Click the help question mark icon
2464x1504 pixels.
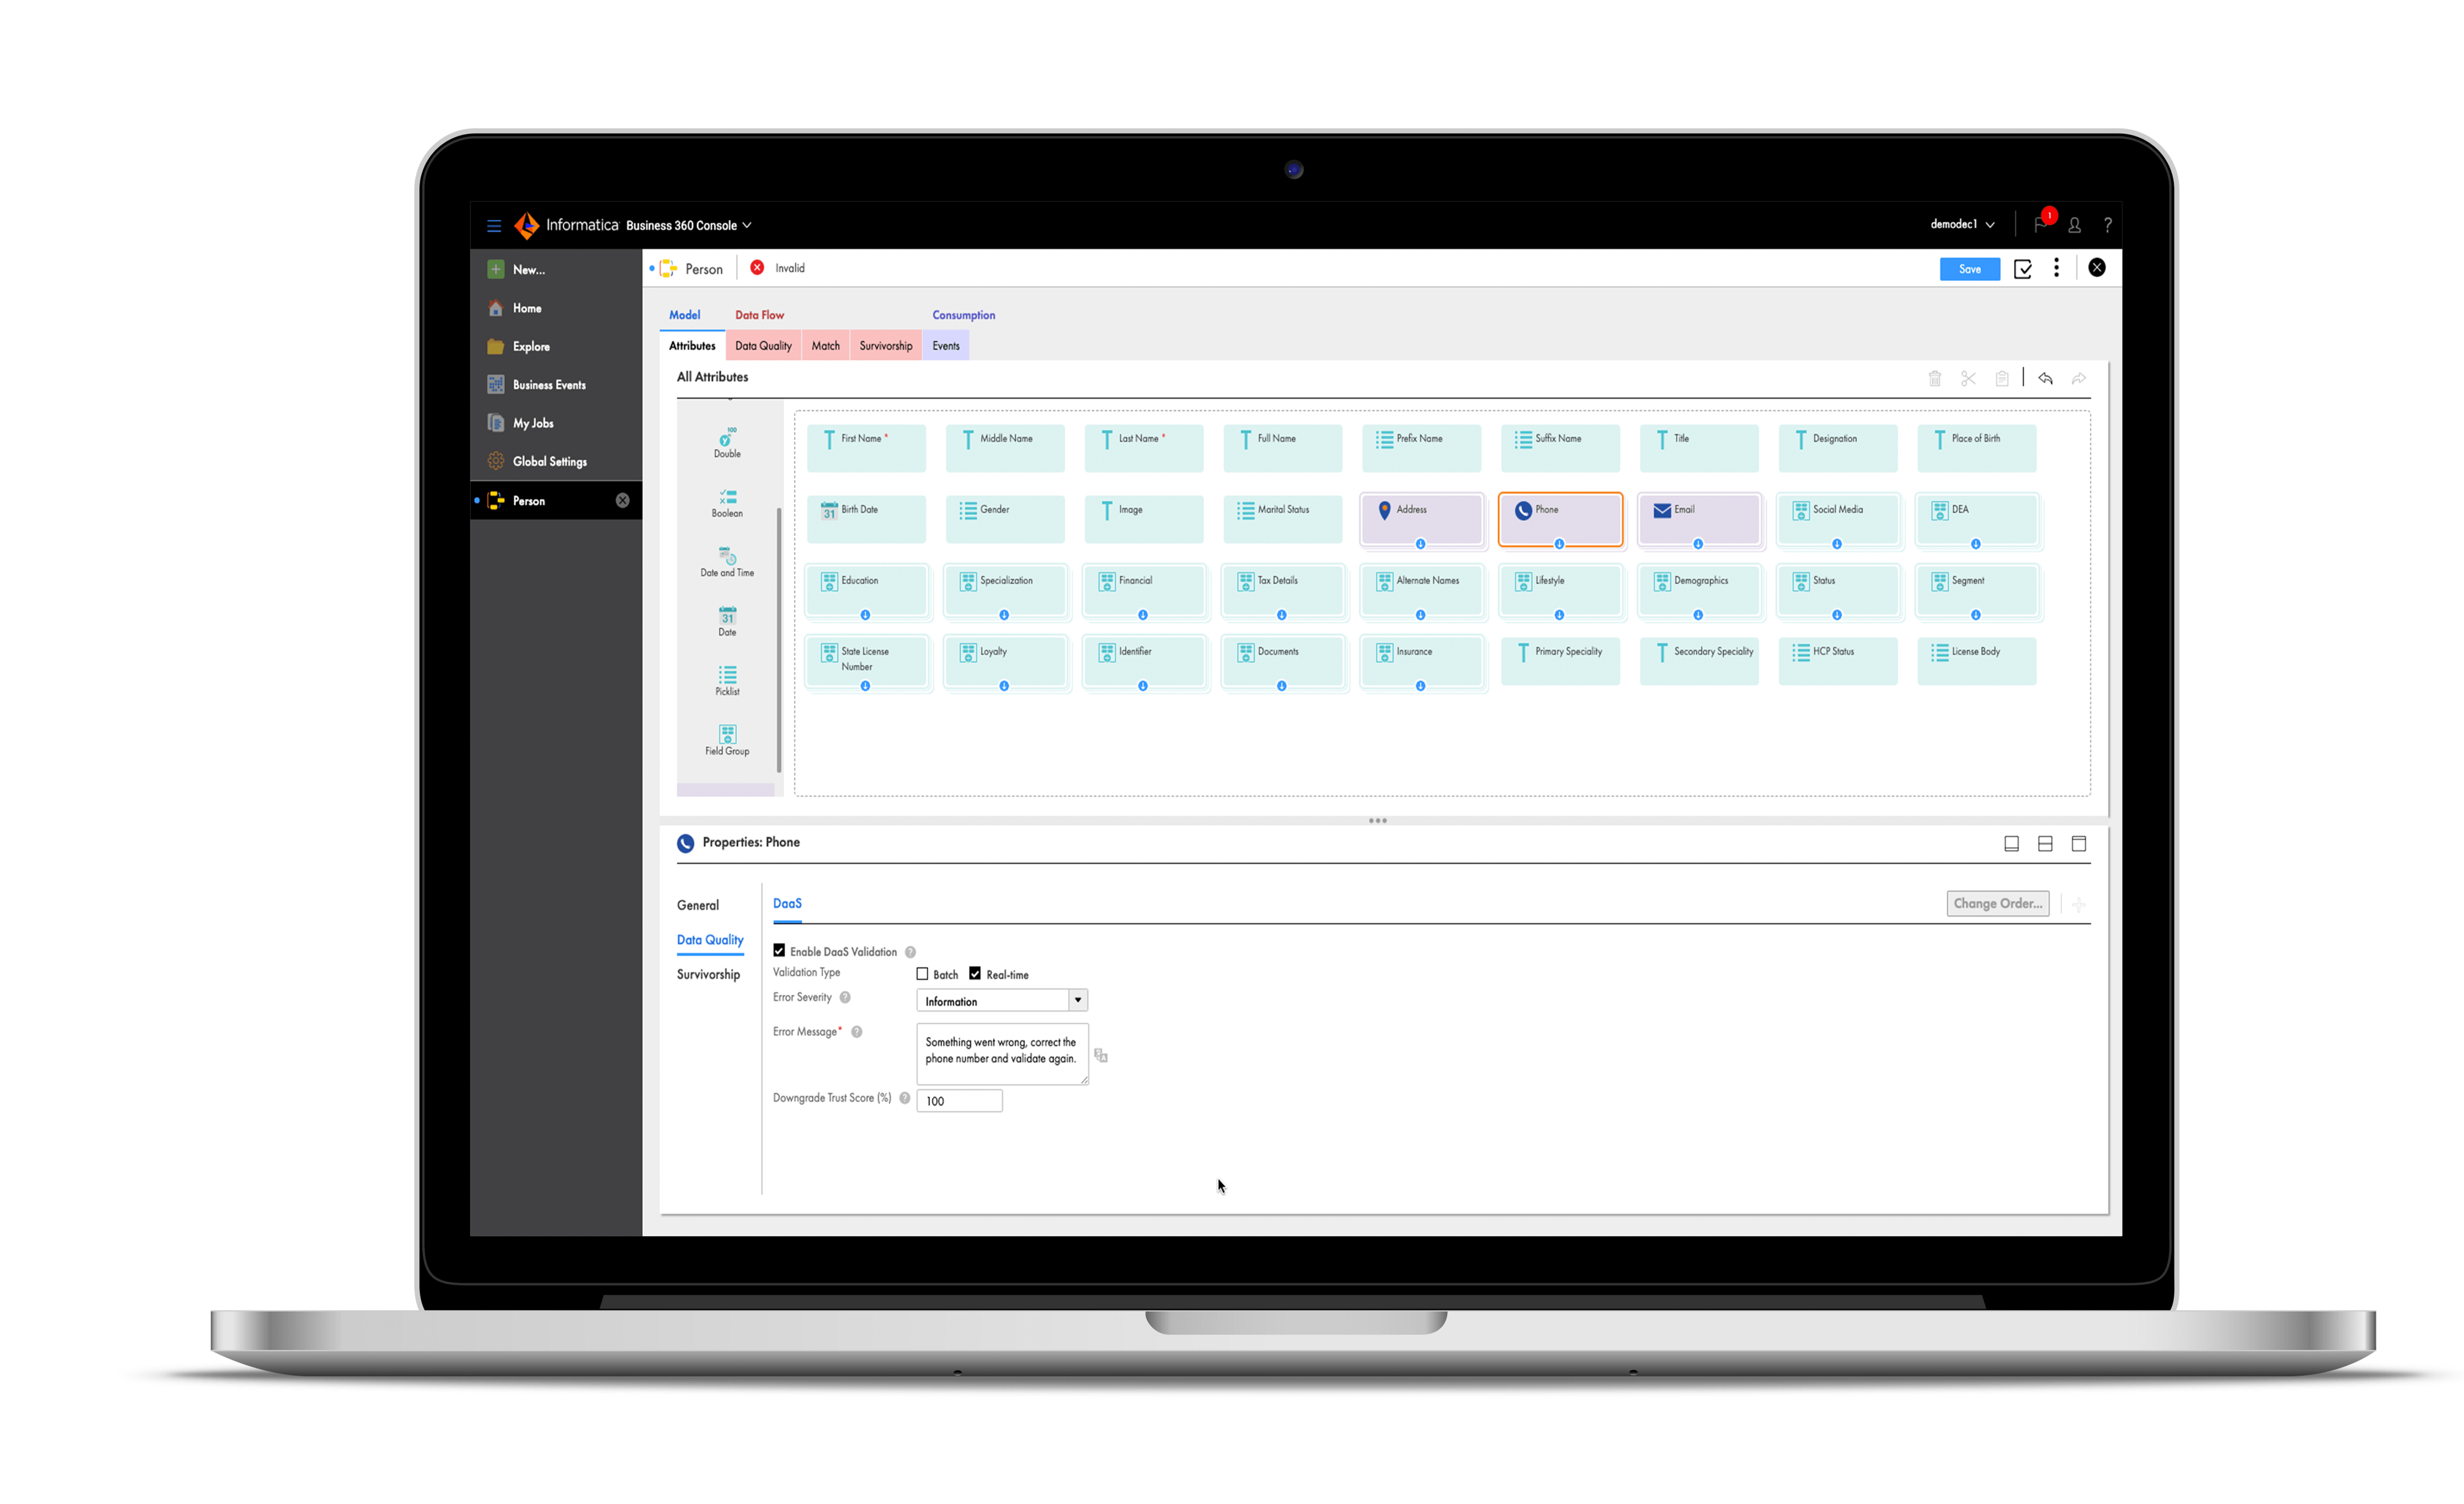click(x=2107, y=225)
